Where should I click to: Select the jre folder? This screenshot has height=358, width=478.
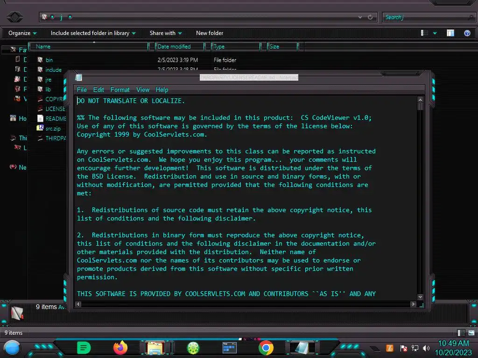48,79
